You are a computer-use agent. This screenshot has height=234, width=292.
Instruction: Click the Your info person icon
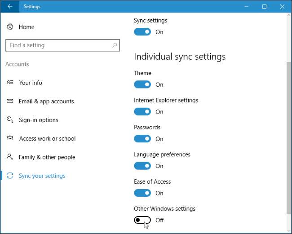tap(10, 83)
